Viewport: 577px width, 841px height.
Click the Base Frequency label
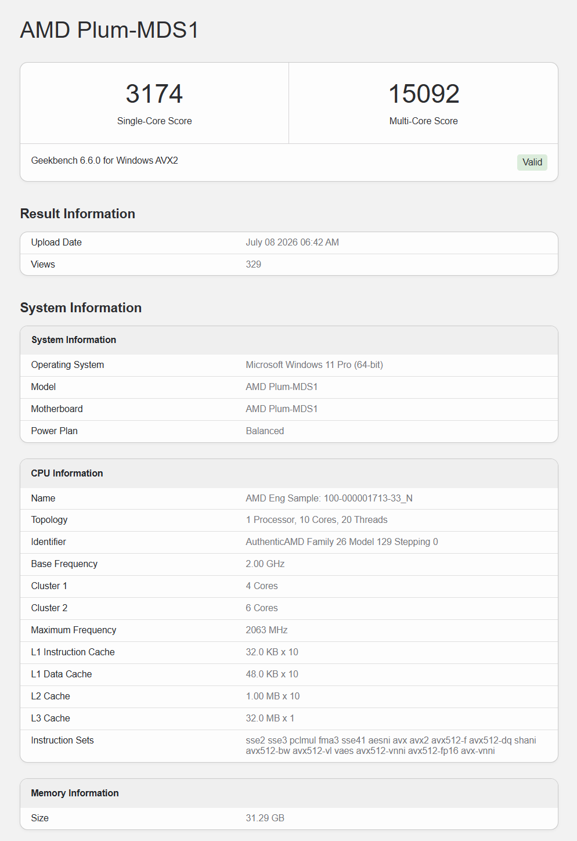click(64, 564)
